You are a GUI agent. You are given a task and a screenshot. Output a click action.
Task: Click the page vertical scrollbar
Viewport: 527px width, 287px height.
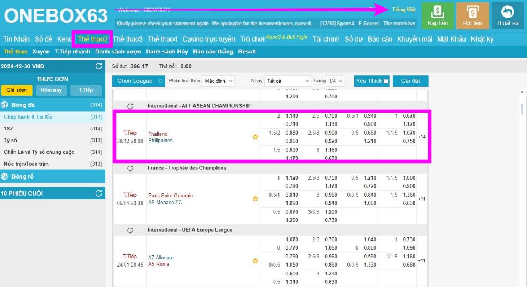522,109
